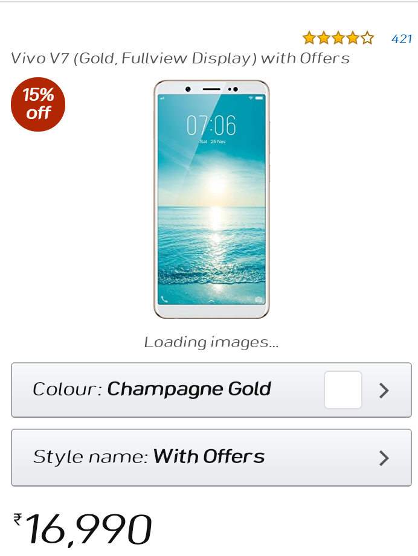Viewport: 418px width, 556px height.
Task: Open the Style name With Offers selector
Action: 211,458
